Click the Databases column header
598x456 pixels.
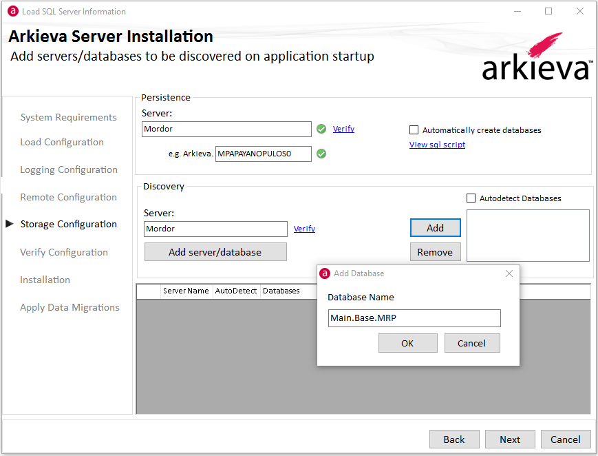281,291
